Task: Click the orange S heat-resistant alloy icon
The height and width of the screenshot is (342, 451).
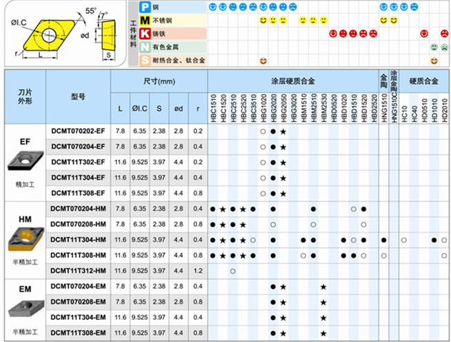Action: pos(146,61)
